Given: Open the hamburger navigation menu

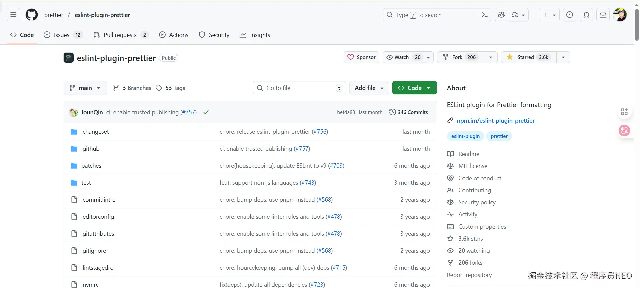Looking at the screenshot, I should click(x=13, y=15).
